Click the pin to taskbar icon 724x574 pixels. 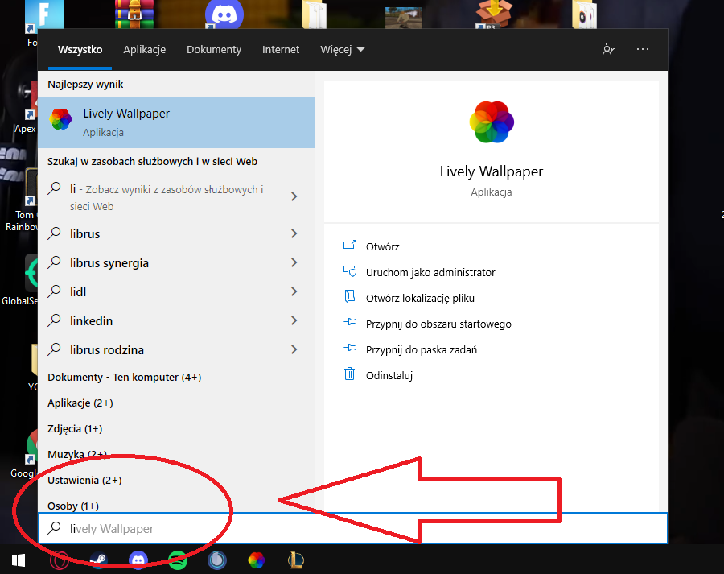350,348
